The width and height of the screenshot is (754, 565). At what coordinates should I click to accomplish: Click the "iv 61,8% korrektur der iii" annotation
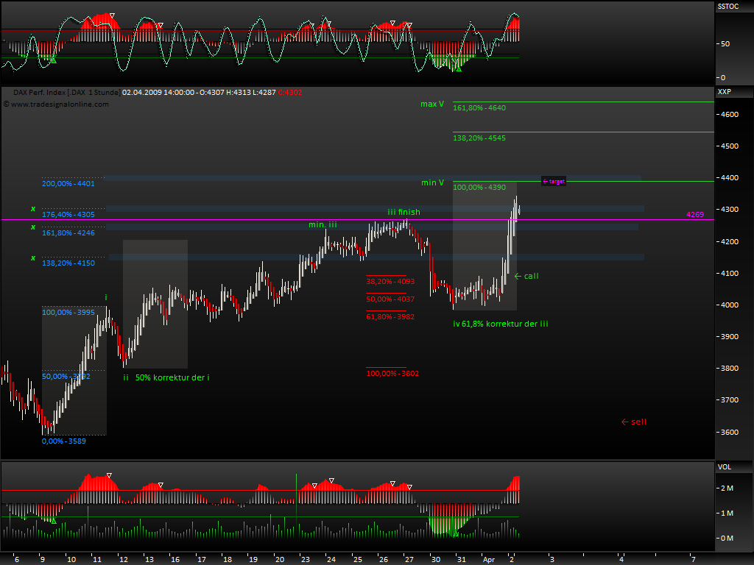pyautogui.click(x=501, y=324)
